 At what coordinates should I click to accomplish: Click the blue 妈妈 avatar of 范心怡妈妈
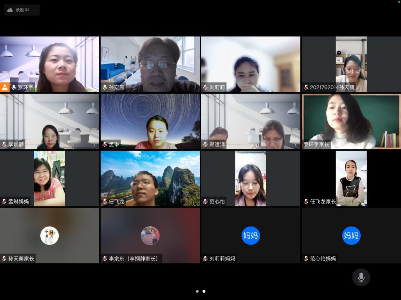tap(351, 236)
